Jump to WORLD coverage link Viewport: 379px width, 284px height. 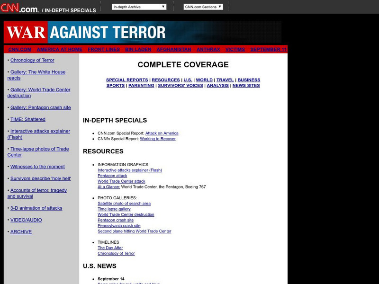coord(204,80)
